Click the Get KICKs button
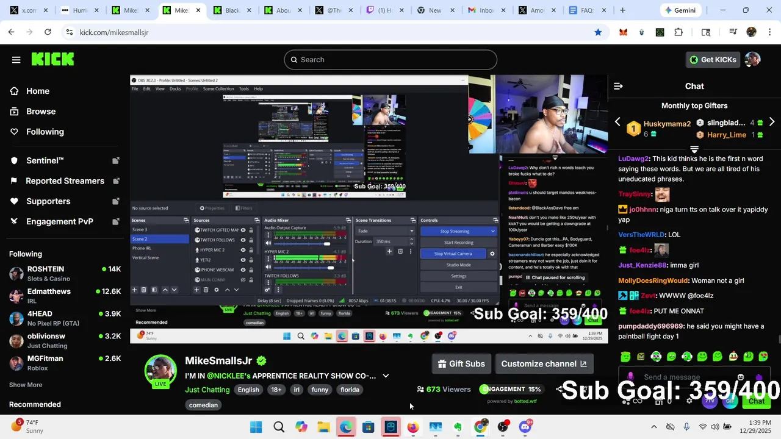 pyautogui.click(x=713, y=59)
